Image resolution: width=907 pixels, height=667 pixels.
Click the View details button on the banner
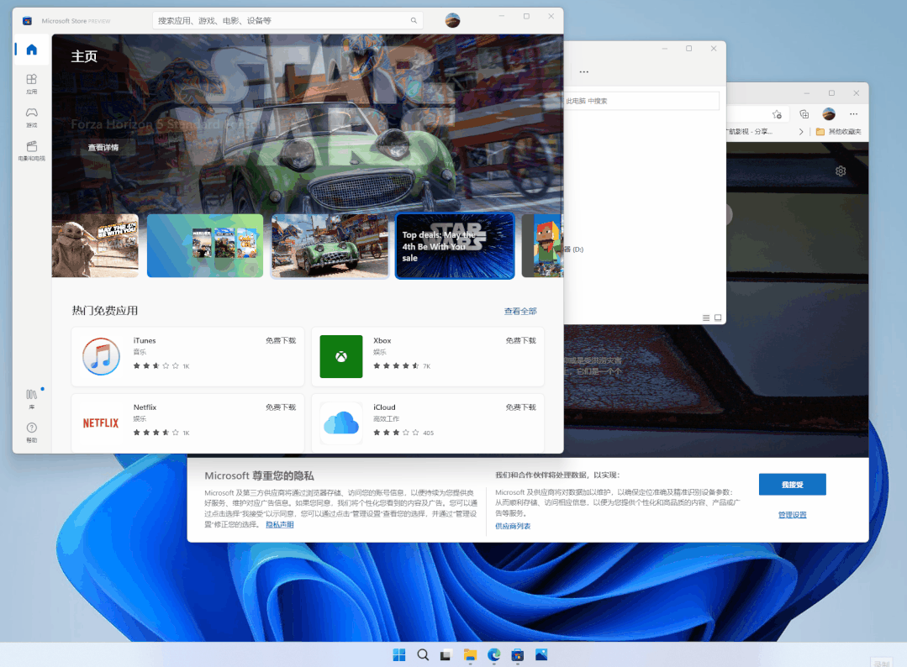click(x=103, y=147)
